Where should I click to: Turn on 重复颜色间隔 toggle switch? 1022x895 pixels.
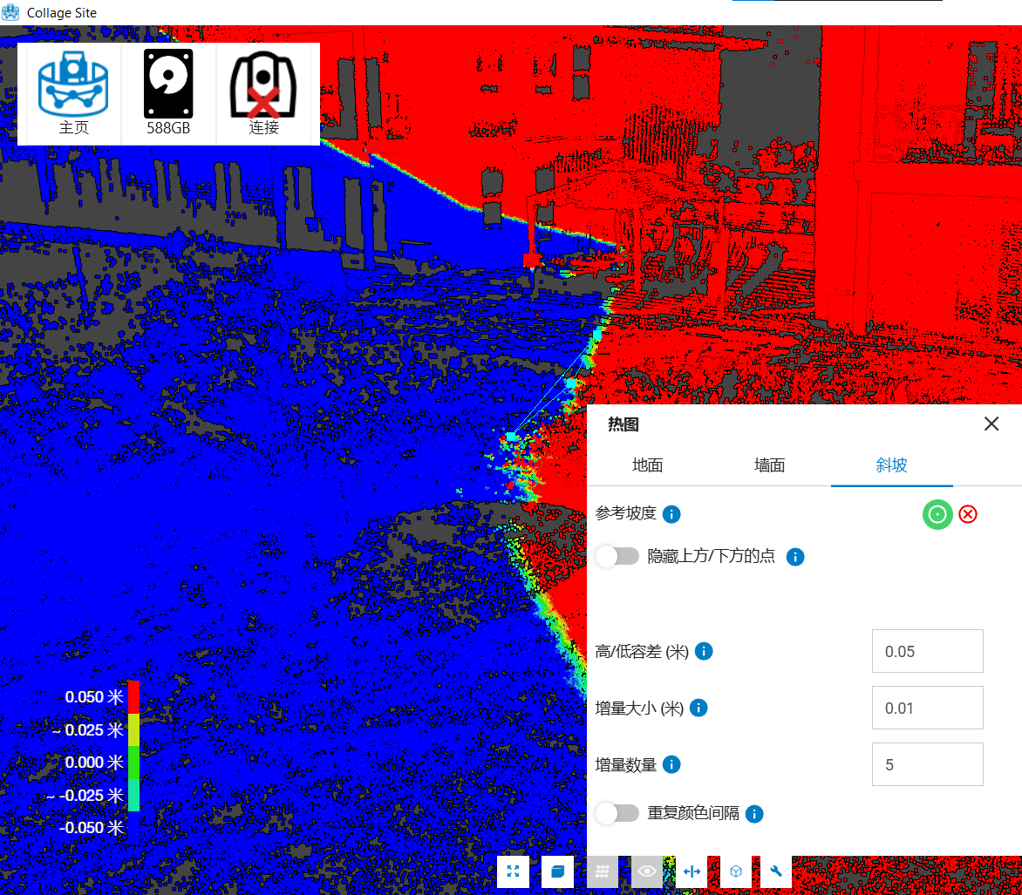(618, 813)
